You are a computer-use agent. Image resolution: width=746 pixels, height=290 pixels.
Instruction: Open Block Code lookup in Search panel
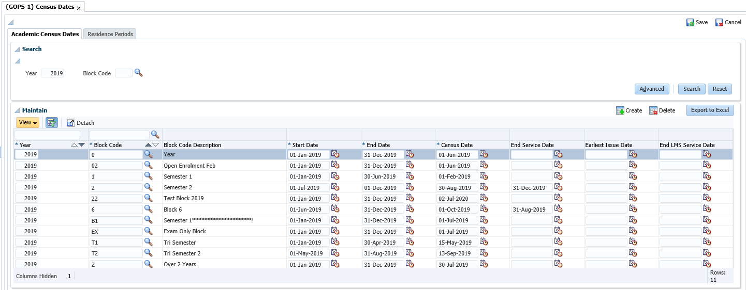tap(138, 73)
